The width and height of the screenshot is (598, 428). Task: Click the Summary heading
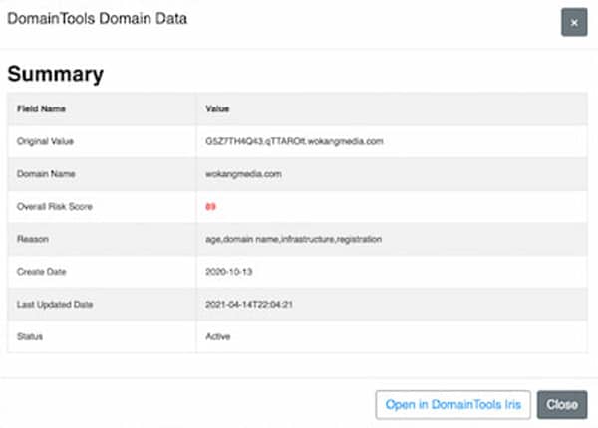pos(55,74)
